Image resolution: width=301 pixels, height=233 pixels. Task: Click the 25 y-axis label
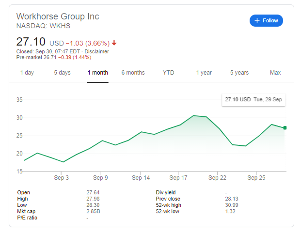point(19,136)
